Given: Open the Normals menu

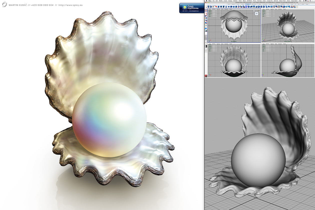Looking at the screenshot, I should (x=259, y=1).
